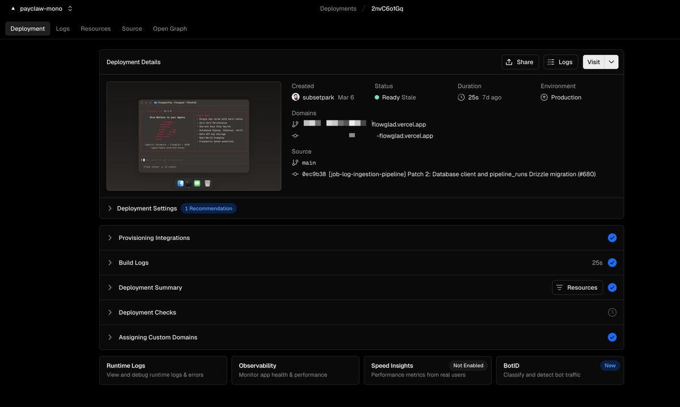
Task: Open the BotID card
Action: point(560,370)
